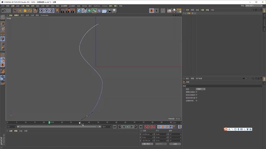Click the Sogou input method S logo

[225, 129]
